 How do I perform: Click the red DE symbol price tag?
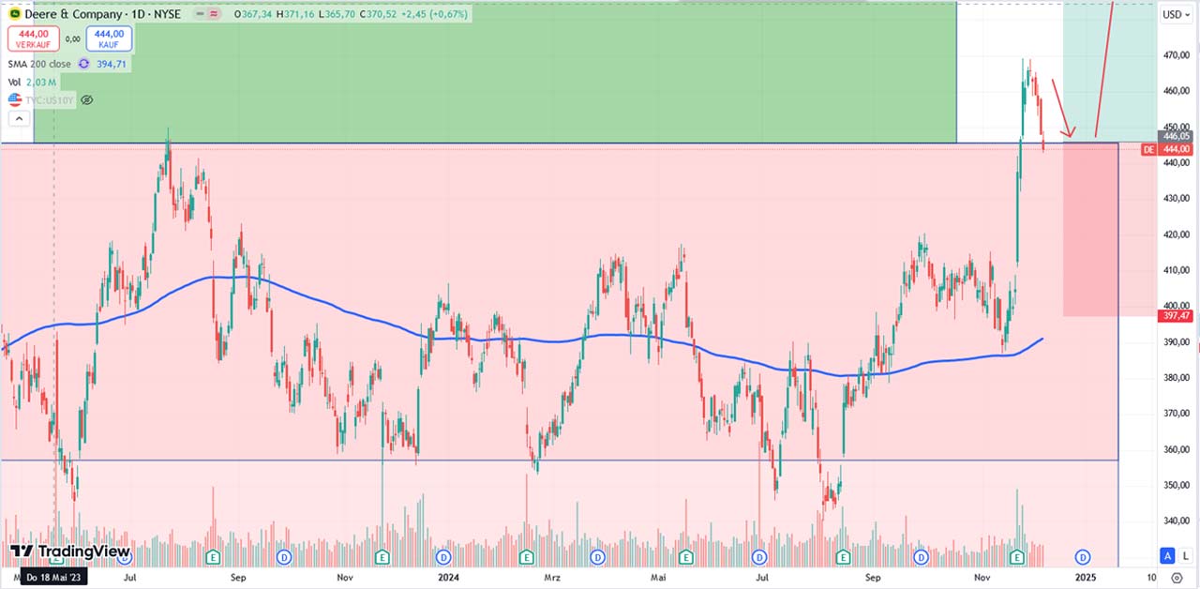click(x=1148, y=149)
